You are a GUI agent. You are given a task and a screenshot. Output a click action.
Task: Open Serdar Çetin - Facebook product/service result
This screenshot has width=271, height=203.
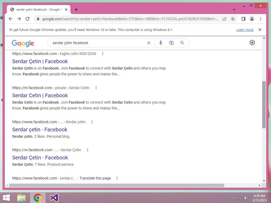click(40, 158)
